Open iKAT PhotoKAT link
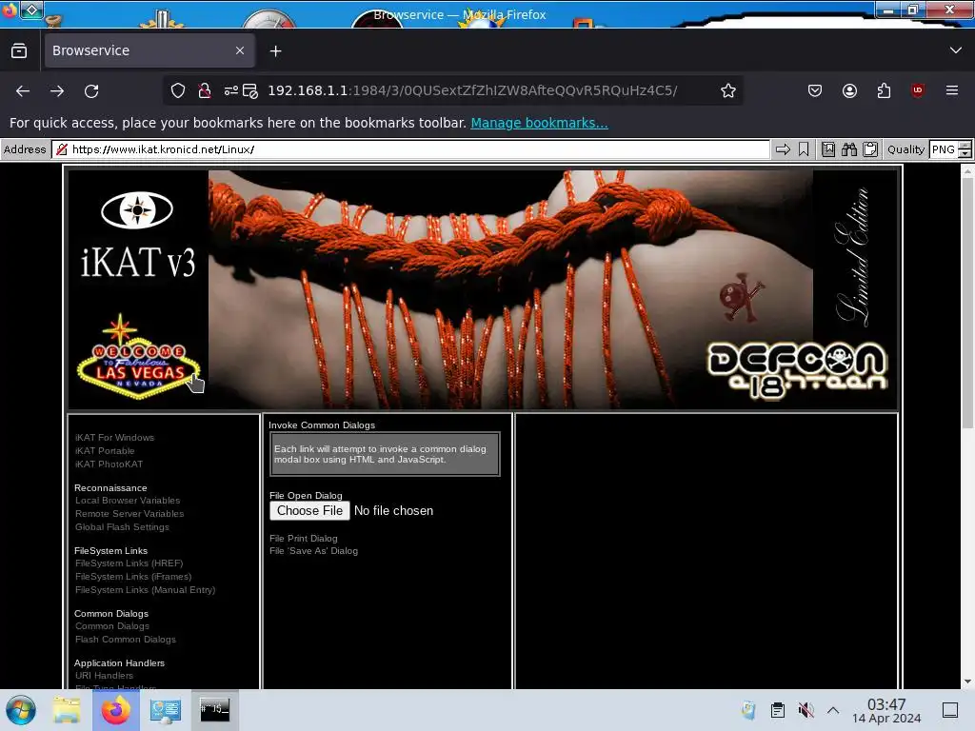This screenshot has width=975, height=731. click(x=109, y=464)
